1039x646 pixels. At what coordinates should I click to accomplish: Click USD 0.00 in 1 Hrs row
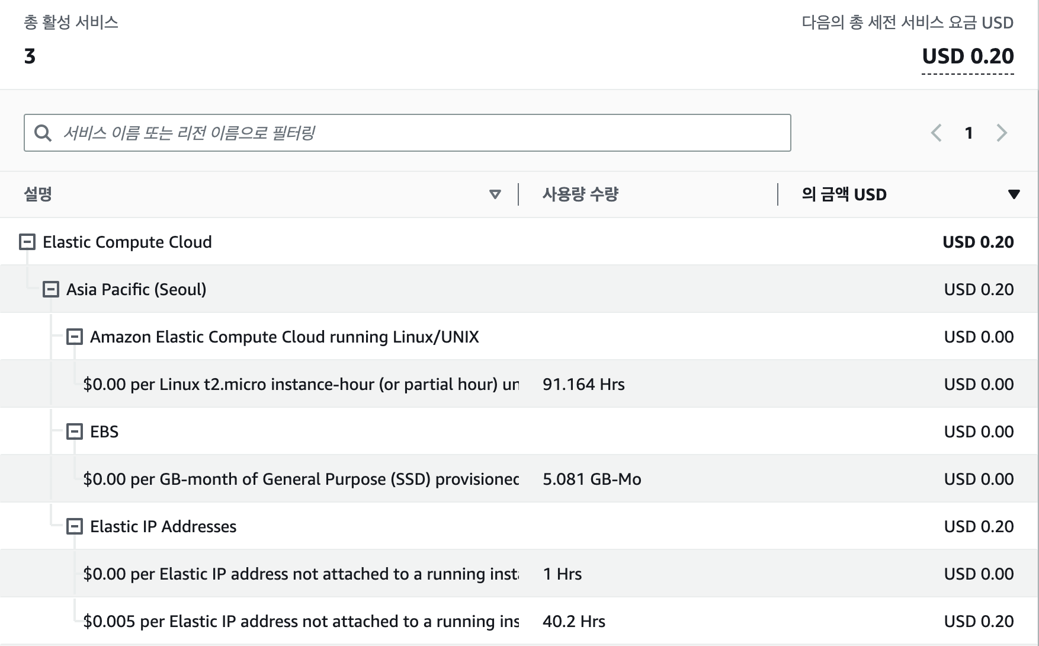979,574
